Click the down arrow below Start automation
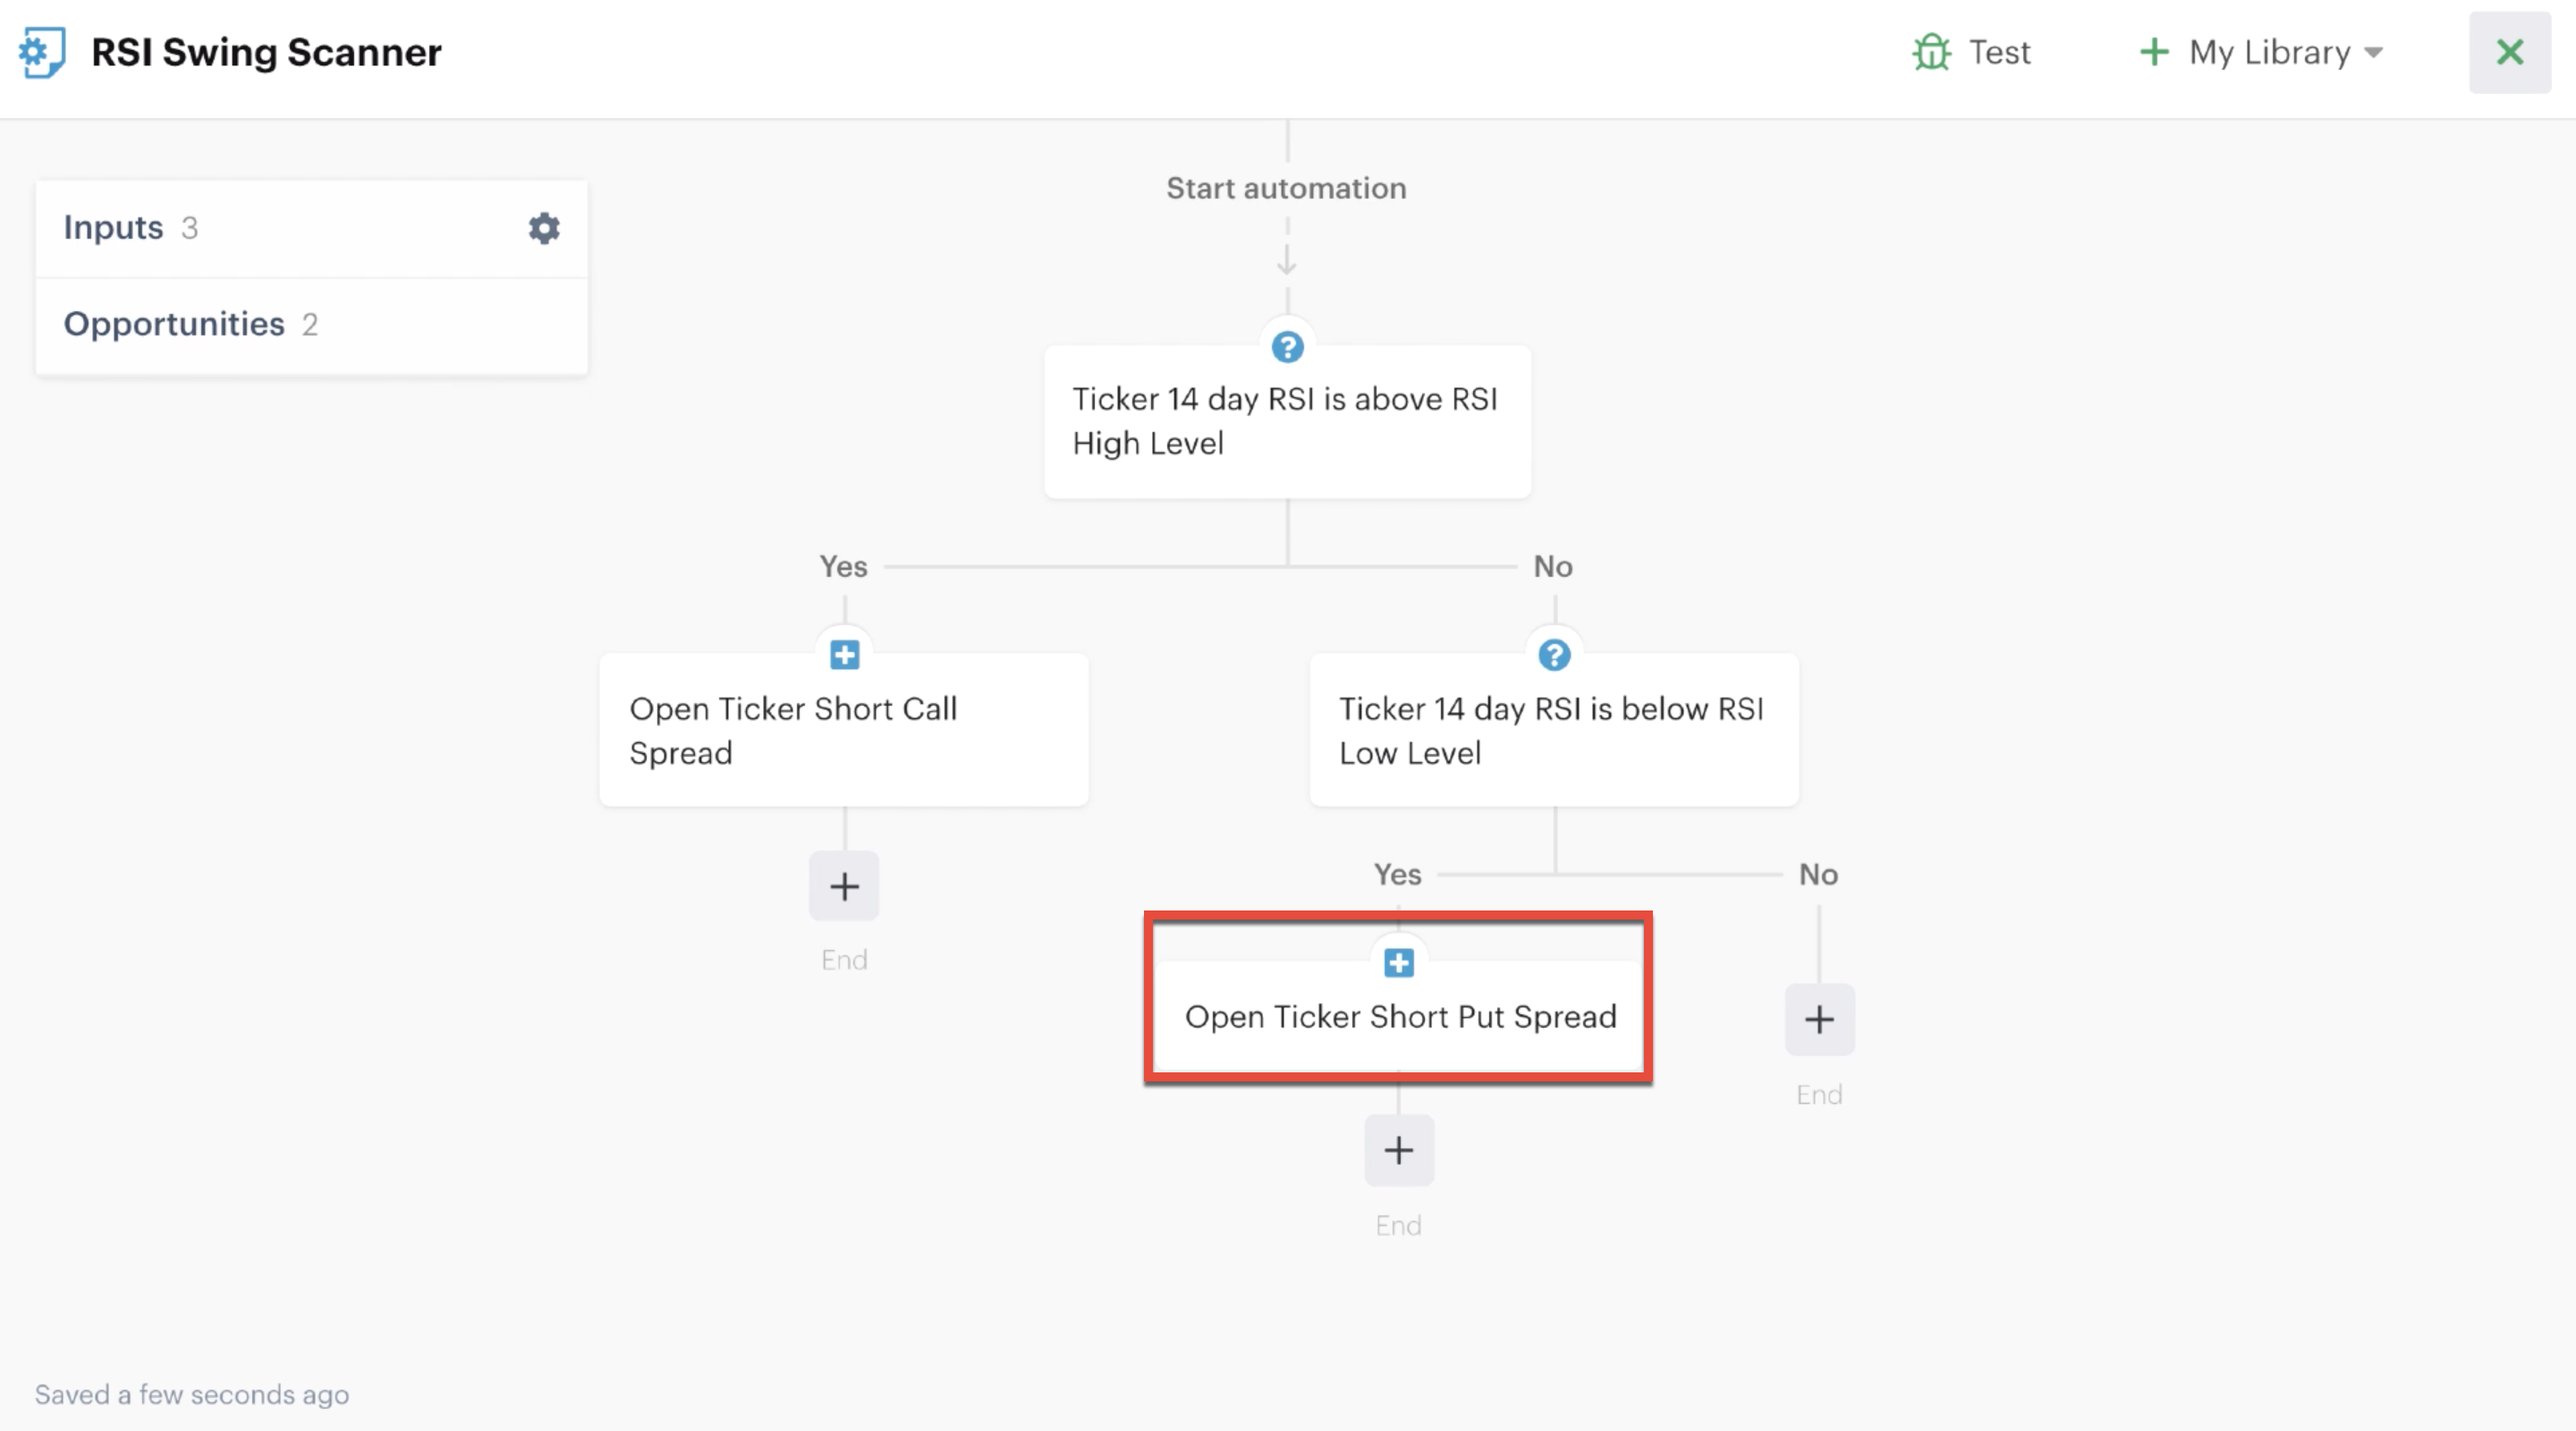 point(1287,259)
